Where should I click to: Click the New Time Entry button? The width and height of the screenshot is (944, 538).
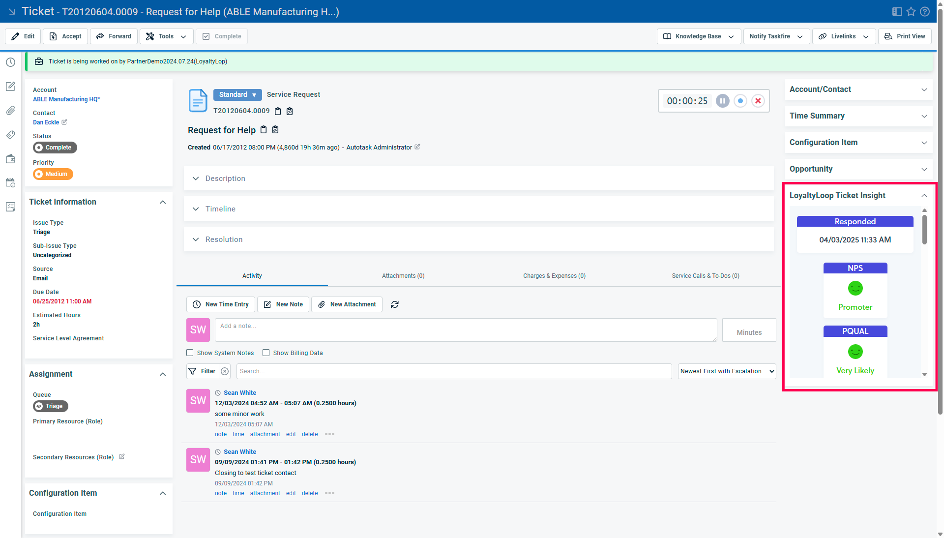221,304
